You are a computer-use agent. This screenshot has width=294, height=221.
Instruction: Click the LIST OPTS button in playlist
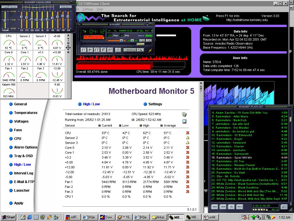285,207
